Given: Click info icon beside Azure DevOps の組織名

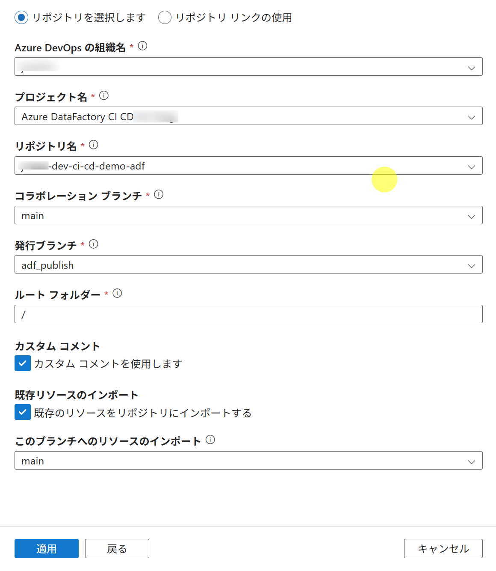Looking at the screenshot, I should click(143, 46).
